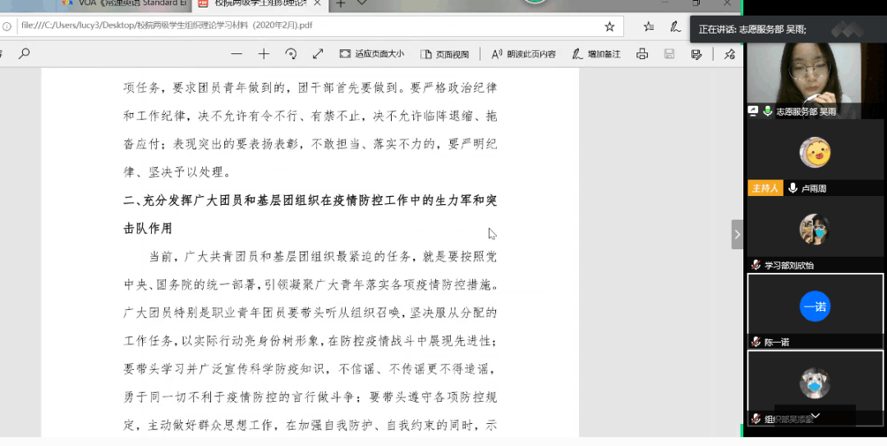Click 增加备注 add notes button
This screenshot has width=887, height=446.
point(596,54)
